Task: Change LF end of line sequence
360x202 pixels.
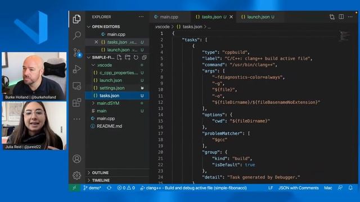Action: 271,188
